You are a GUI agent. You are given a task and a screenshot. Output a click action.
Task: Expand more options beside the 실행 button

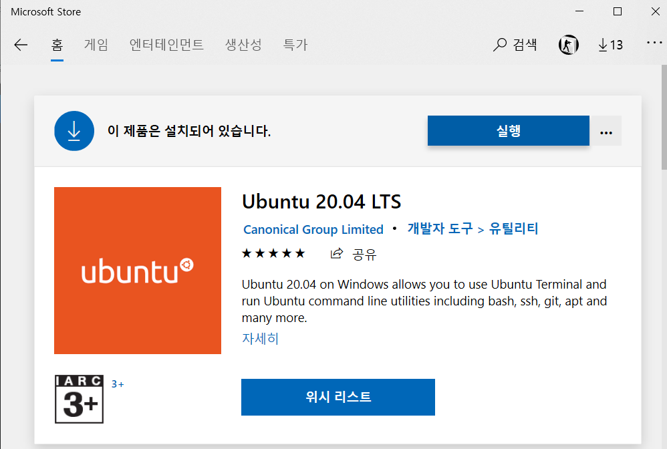click(606, 131)
